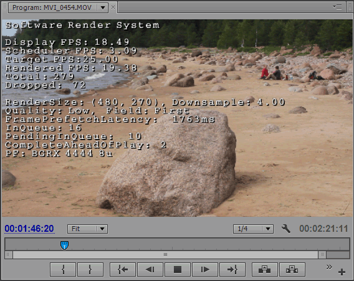Go to Out point
The width and height of the screenshot is (354, 281).
(232, 269)
